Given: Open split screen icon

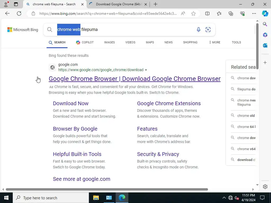Looking at the screenshot, I should click(207, 13).
